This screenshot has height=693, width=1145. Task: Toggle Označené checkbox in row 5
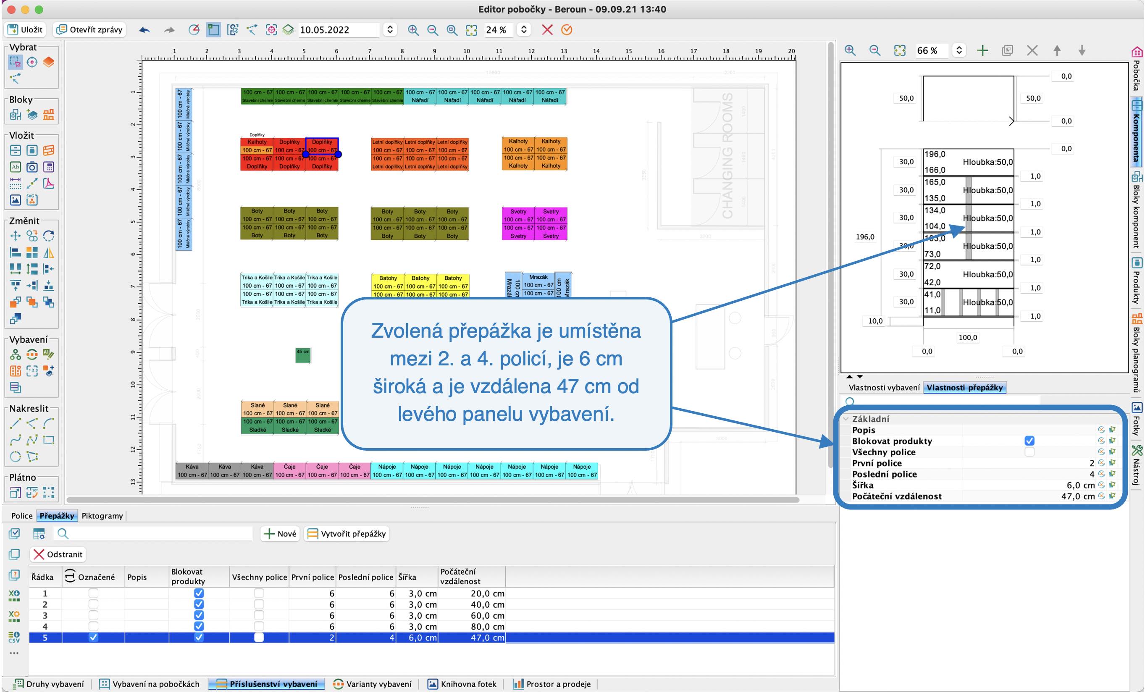(93, 637)
